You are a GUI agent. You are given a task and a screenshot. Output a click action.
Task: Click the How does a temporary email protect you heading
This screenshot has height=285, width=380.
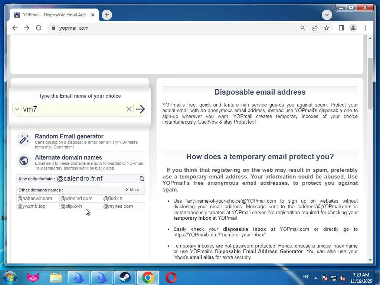click(260, 157)
